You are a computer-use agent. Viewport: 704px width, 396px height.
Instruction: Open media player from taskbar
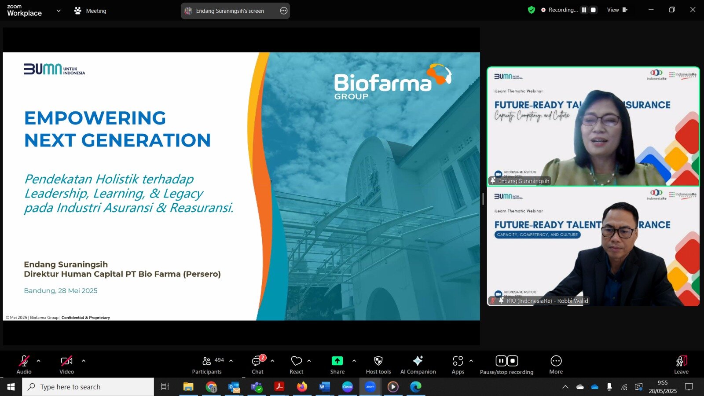(393, 387)
